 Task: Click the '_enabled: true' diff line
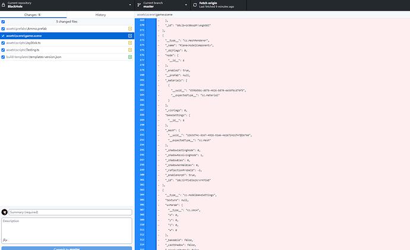click(178, 70)
